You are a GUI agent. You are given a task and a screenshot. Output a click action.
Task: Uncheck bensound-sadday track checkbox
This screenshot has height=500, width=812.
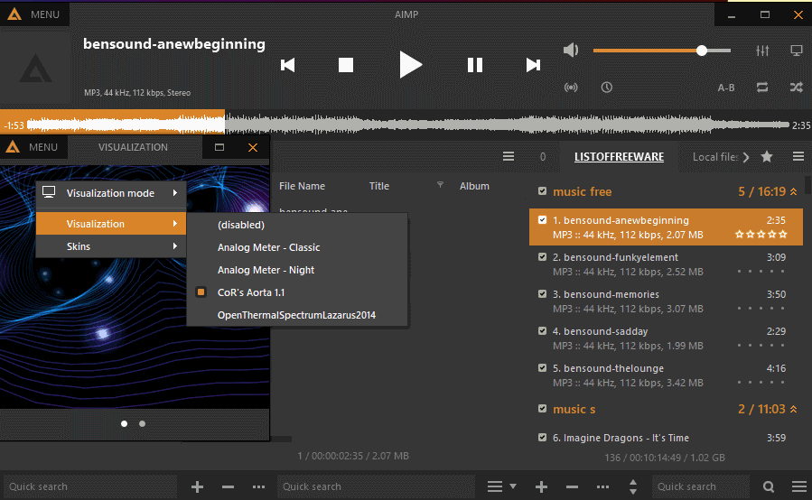tap(542, 330)
